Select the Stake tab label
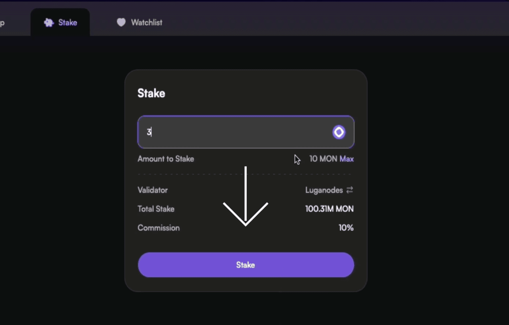 [x=67, y=22]
